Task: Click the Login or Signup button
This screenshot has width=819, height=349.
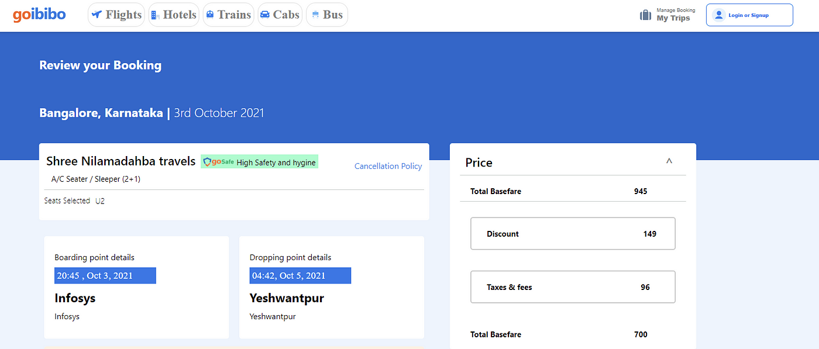Action: coord(749,15)
